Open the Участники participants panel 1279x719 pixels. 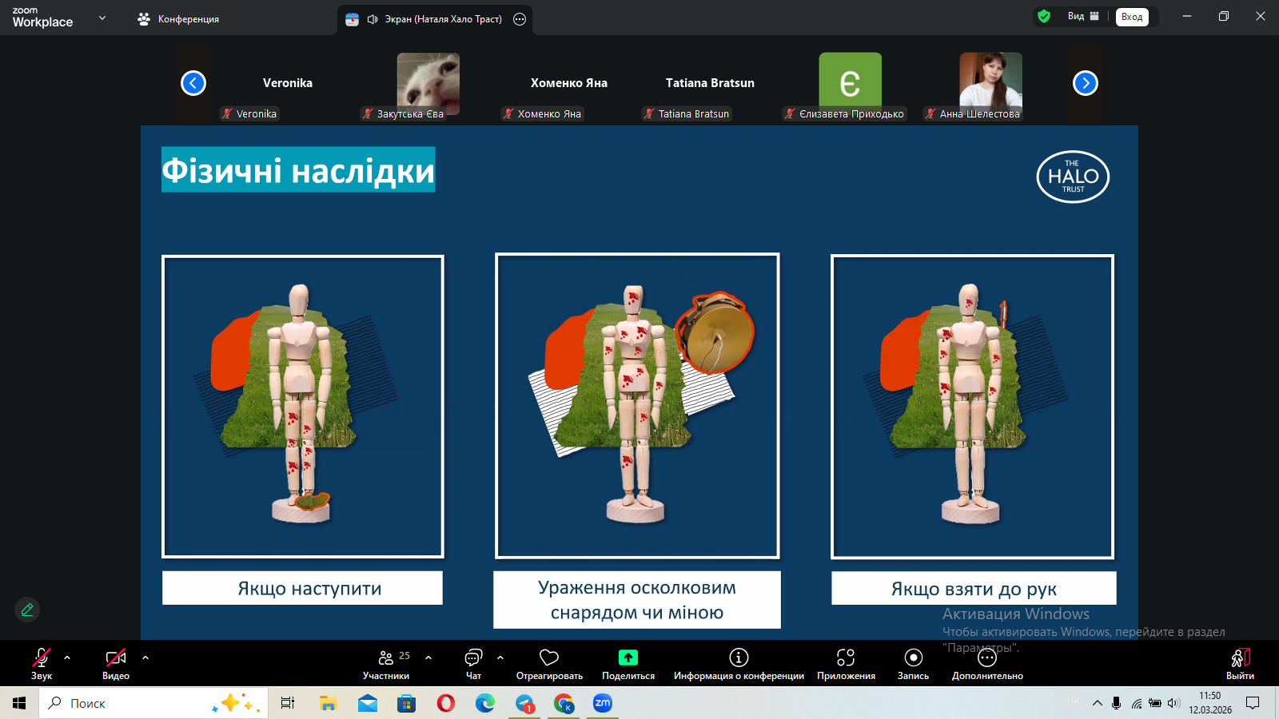pos(386,663)
